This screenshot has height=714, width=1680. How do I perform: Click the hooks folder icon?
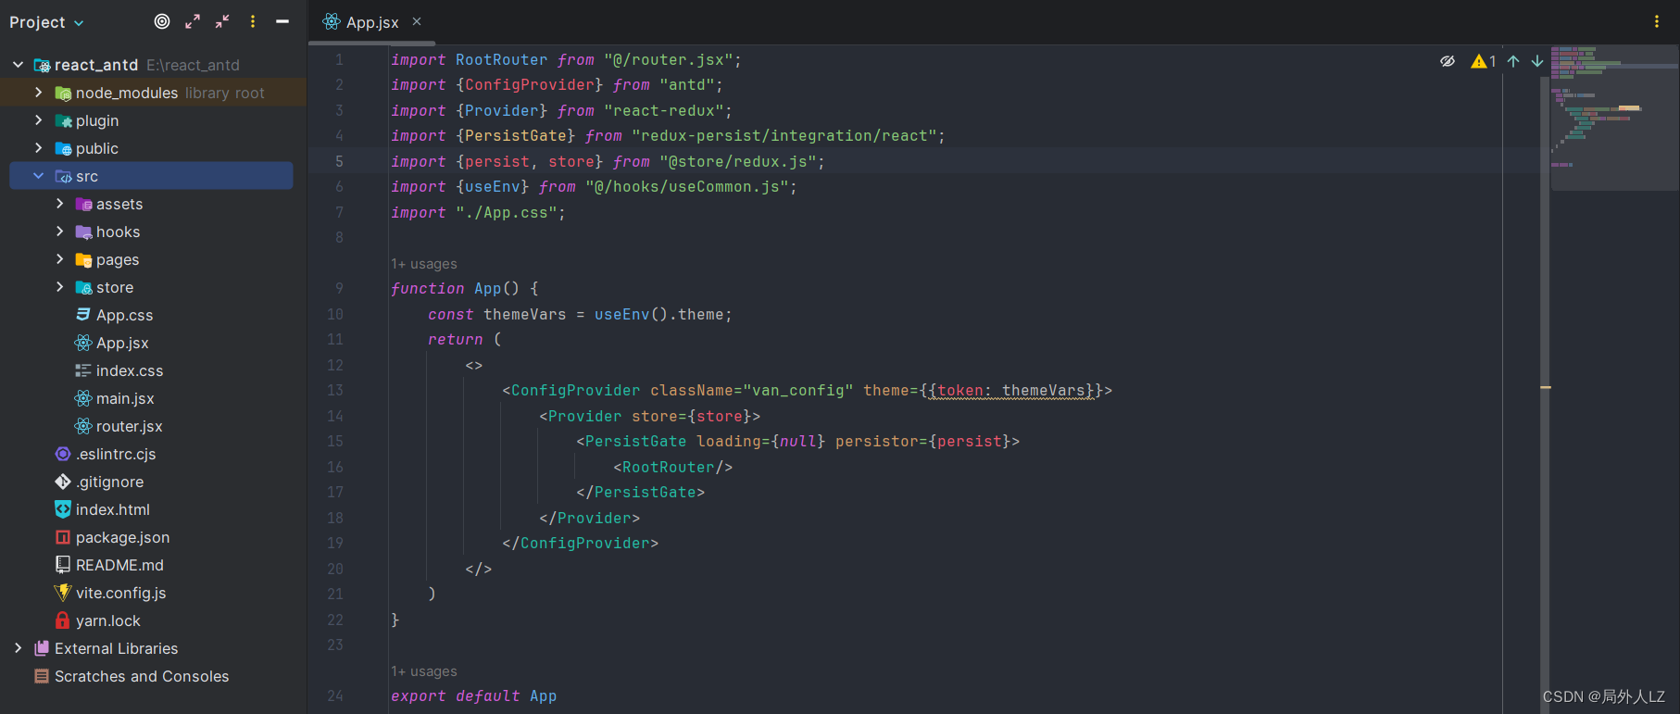83,232
